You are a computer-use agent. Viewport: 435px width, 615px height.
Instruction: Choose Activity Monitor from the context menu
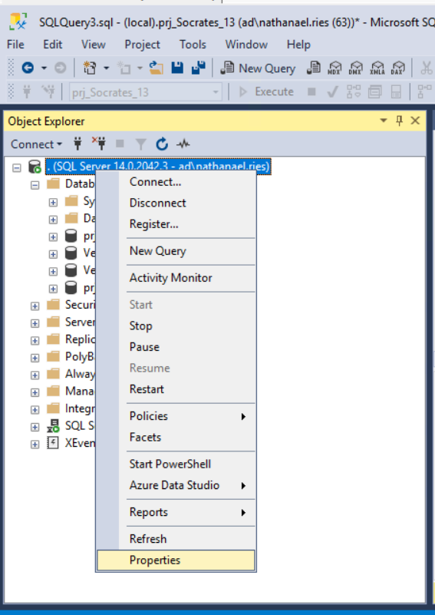point(176,278)
